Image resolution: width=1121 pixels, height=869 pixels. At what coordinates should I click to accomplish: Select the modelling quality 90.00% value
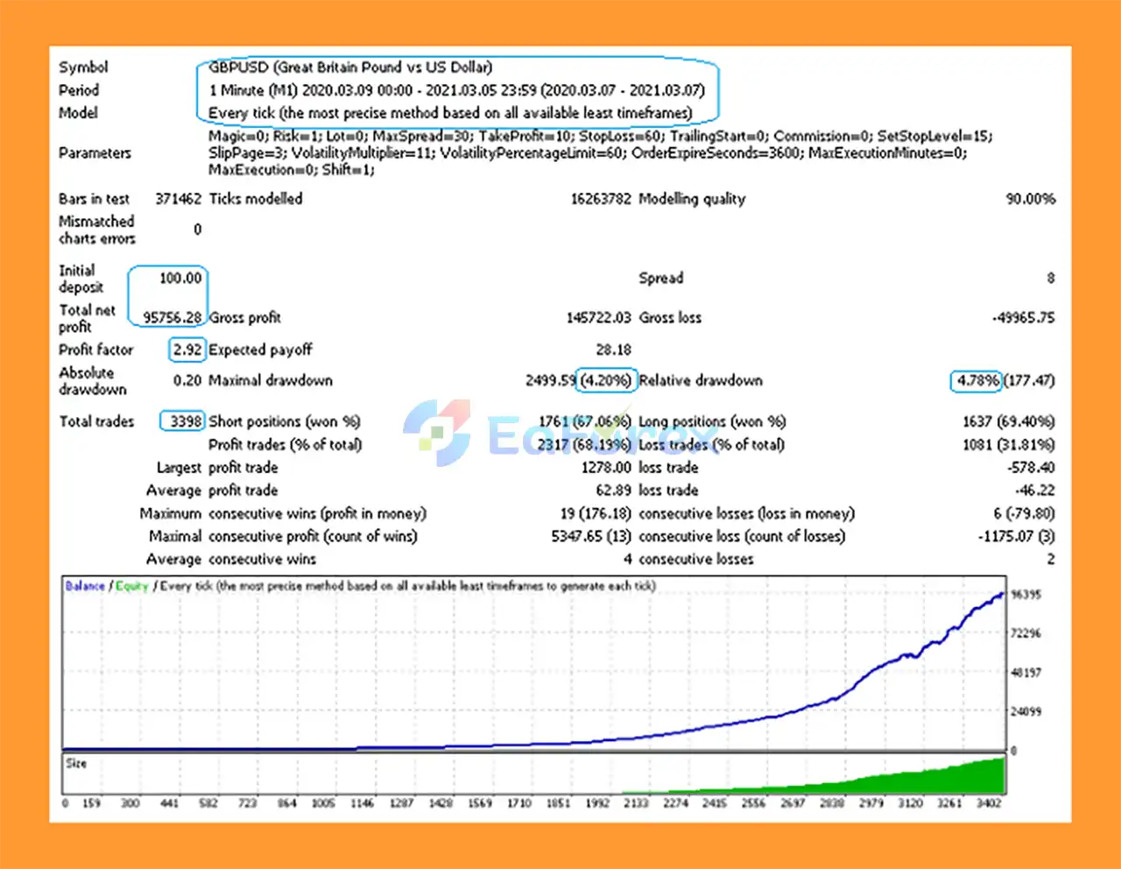coord(1030,199)
